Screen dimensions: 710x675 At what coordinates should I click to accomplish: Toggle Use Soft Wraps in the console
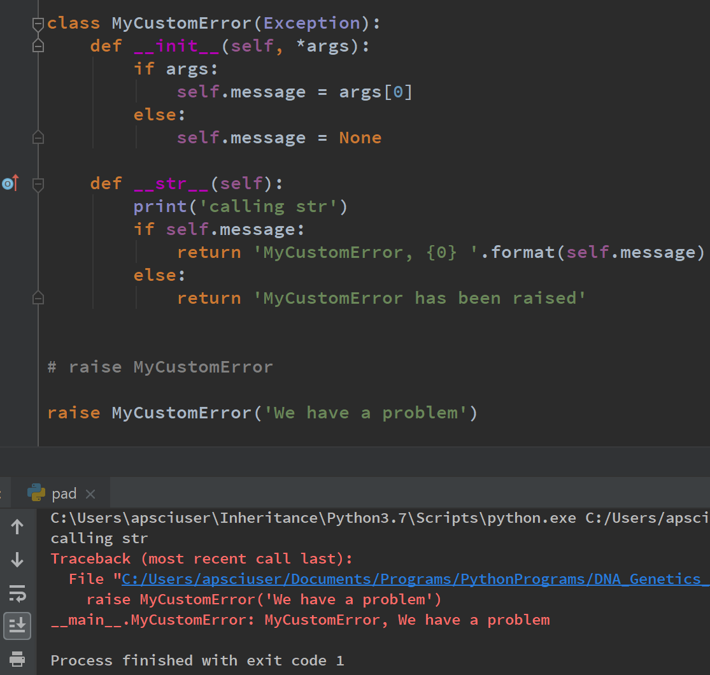17,593
